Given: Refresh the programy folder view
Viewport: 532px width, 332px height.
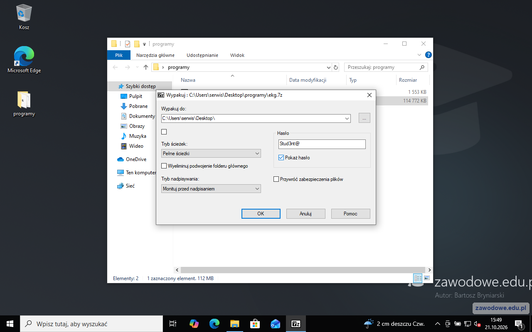Looking at the screenshot, I should (x=336, y=67).
